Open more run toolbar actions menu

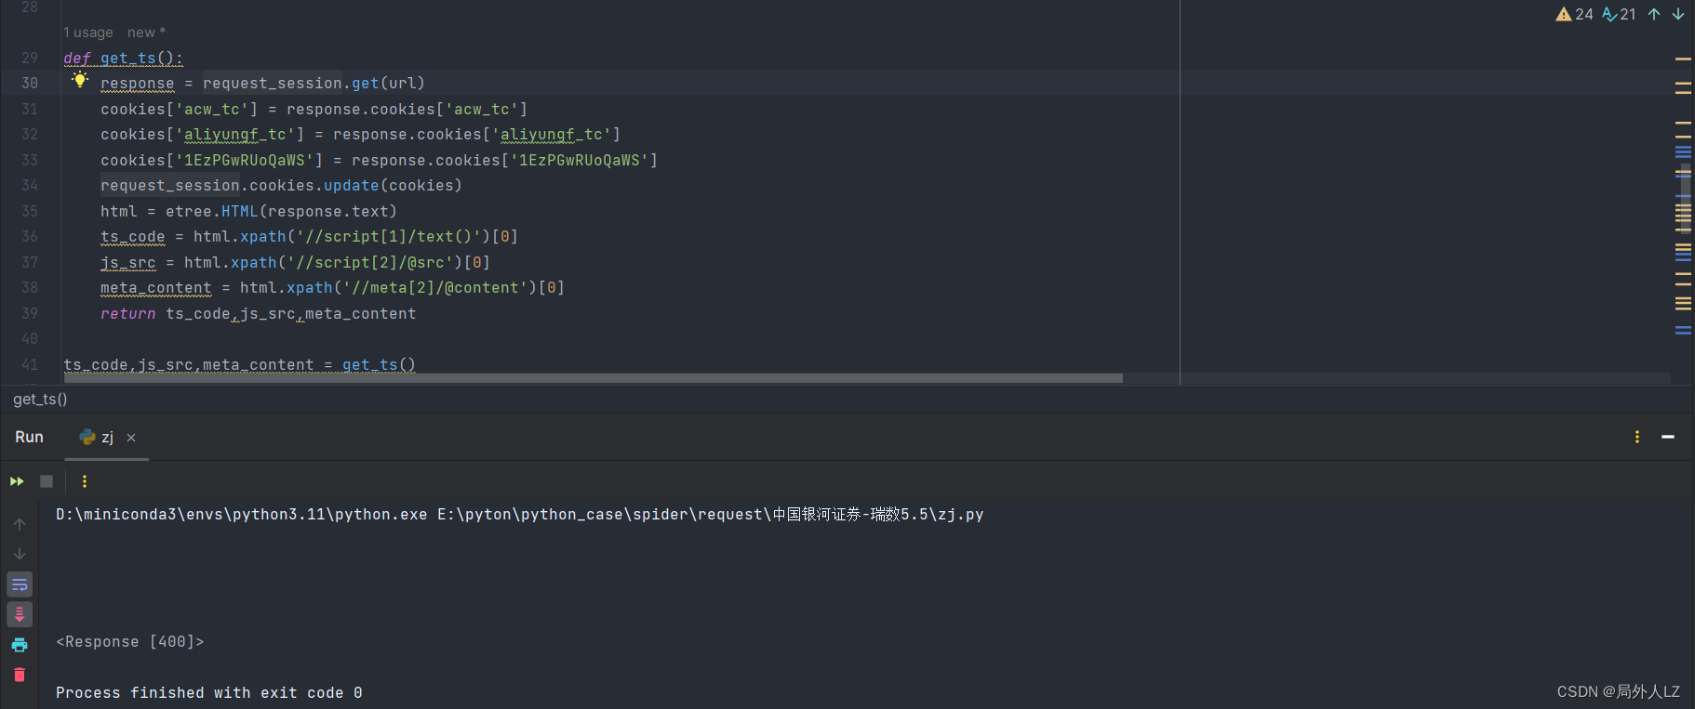click(x=85, y=481)
